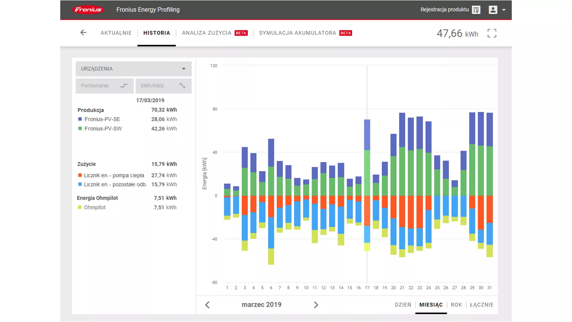This screenshot has height=322, width=572.
Task: Click the chart bar for day 3
Action: pyautogui.click(x=245, y=199)
